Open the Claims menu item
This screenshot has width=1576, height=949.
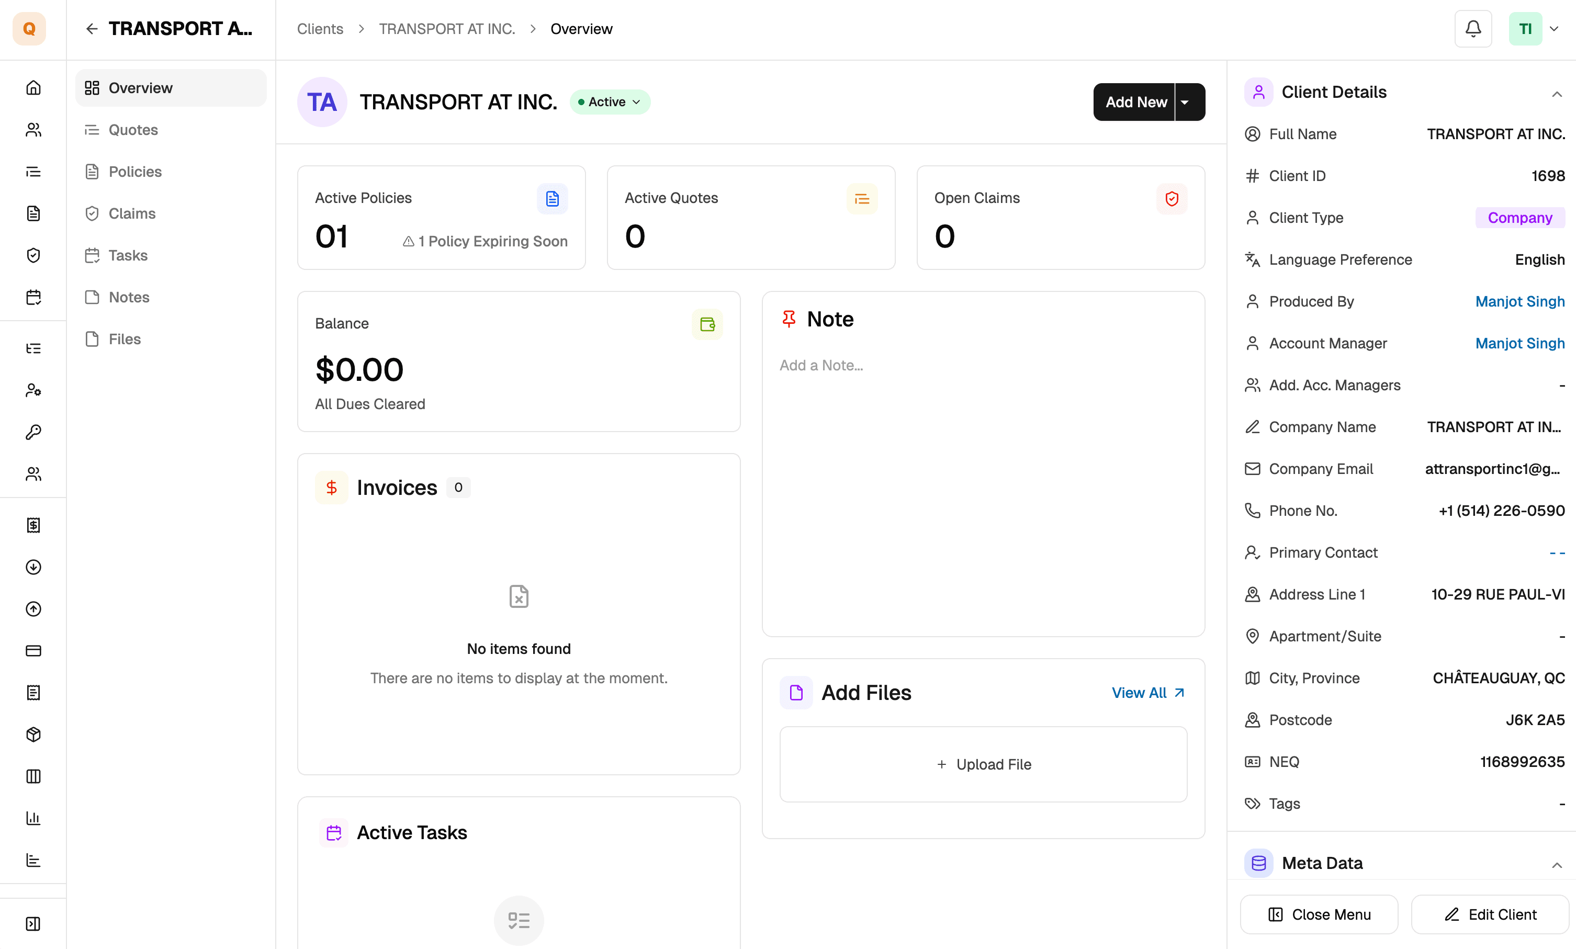coord(132,213)
